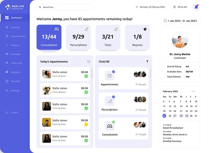Click the people icon on Consultation card

[57, 29]
